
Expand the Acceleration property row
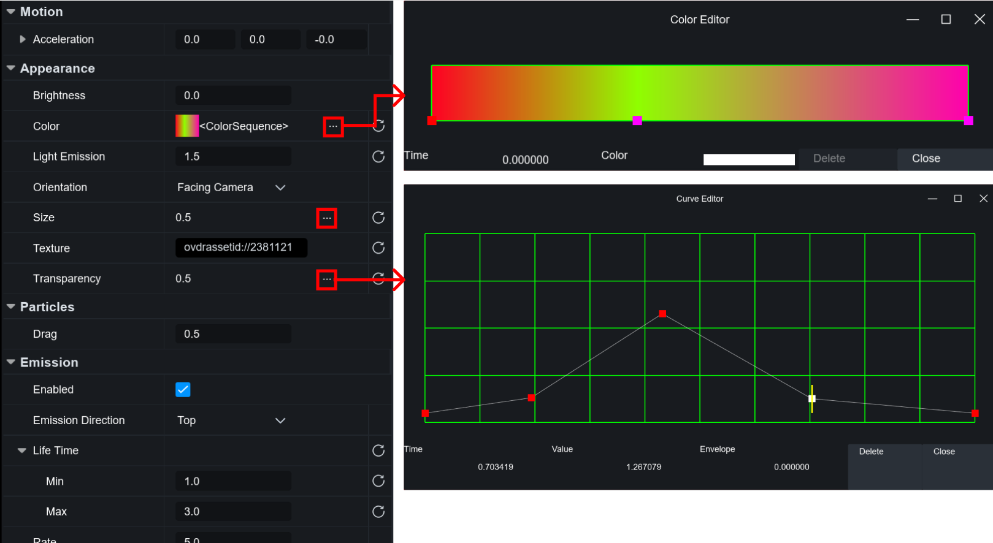pos(23,39)
